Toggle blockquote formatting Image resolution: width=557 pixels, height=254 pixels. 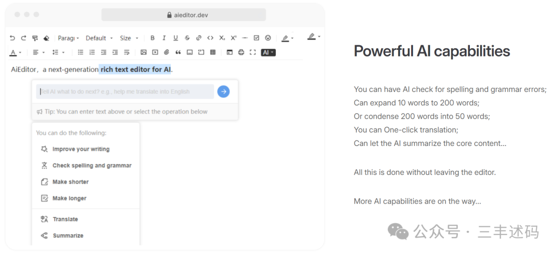(x=178, y=52)
